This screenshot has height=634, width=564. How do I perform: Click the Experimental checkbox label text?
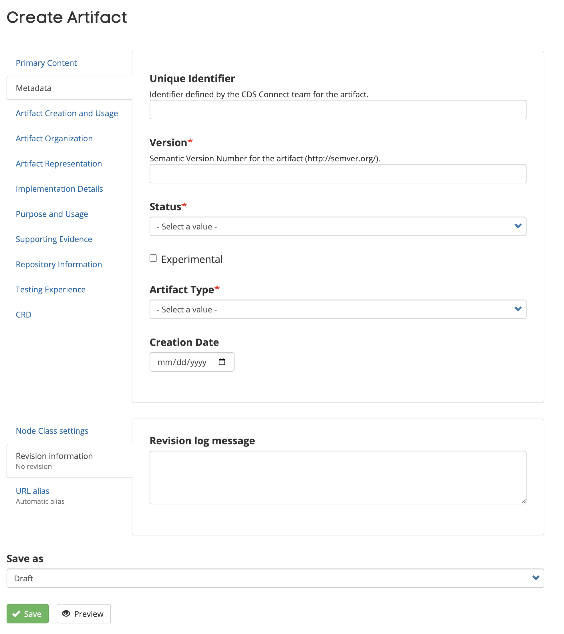pyautogui.click(x=192, y=259)
